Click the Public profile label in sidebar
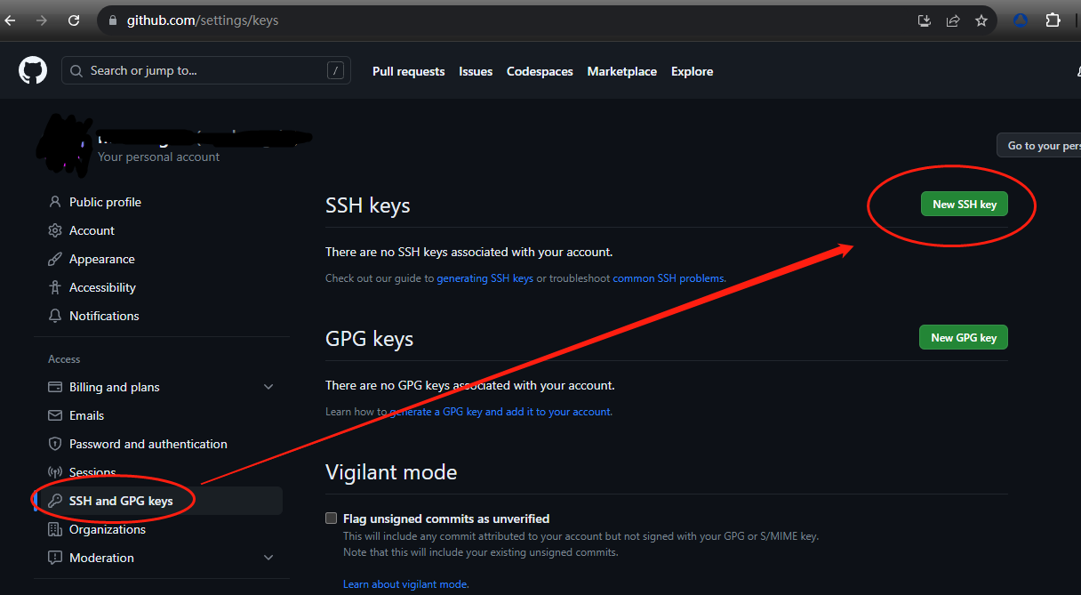1081x595 pixels. click(105, 202)
